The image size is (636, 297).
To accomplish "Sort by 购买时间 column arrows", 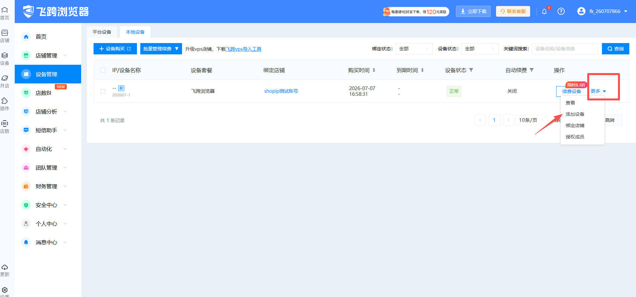I will click(374, 70).
